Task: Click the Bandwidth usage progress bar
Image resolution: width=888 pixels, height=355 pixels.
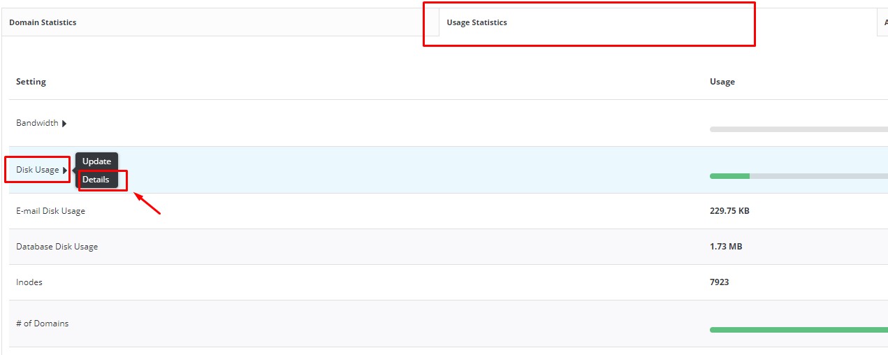Action: coord(796,129)
